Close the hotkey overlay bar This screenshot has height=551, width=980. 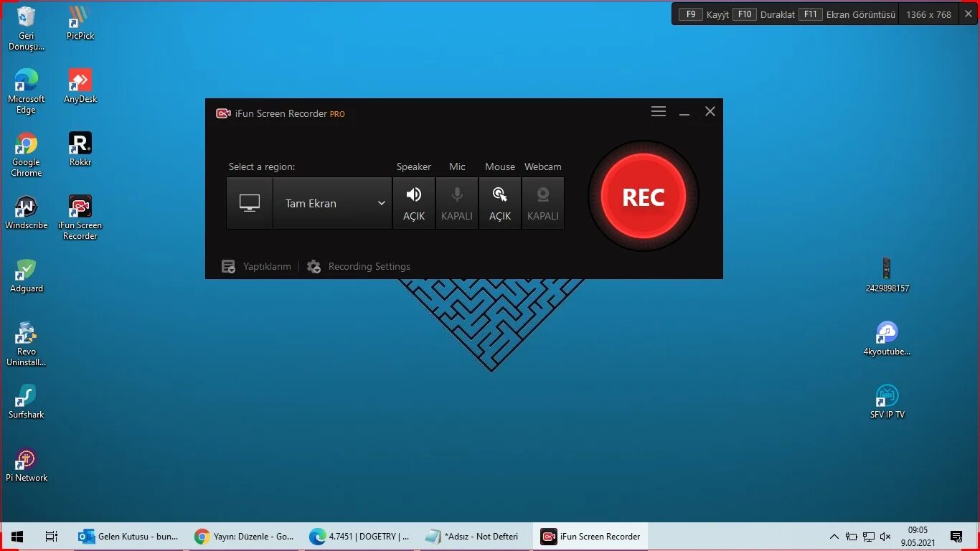coord(968,14)
